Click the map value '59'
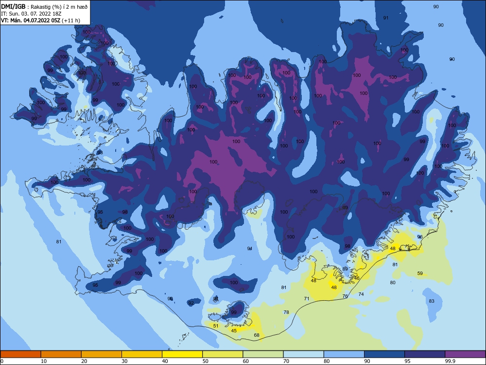486x365 pixels. click(420, 273)
